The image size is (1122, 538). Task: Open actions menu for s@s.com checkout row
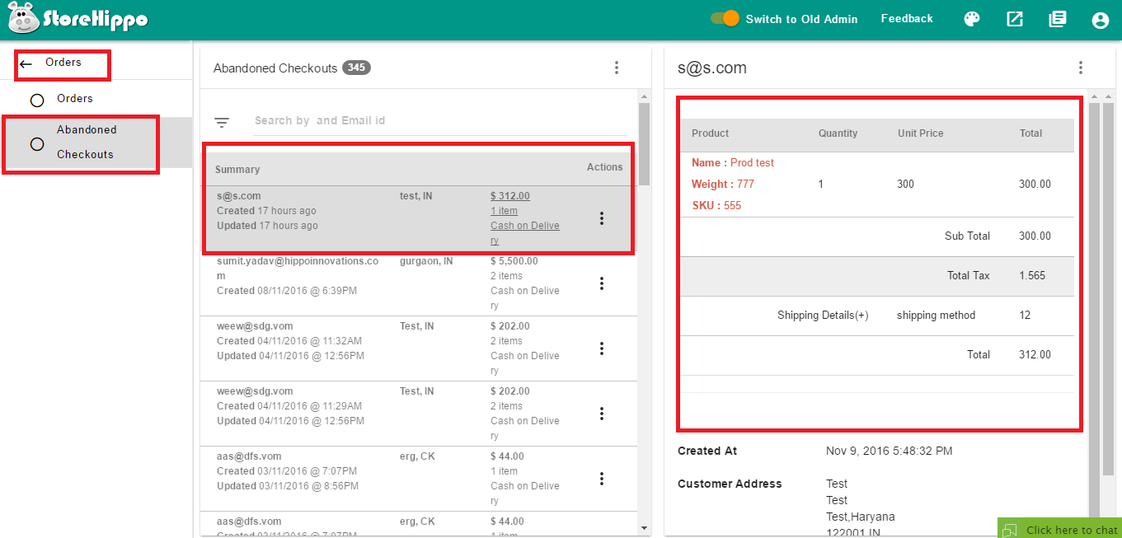coord(602,218)
